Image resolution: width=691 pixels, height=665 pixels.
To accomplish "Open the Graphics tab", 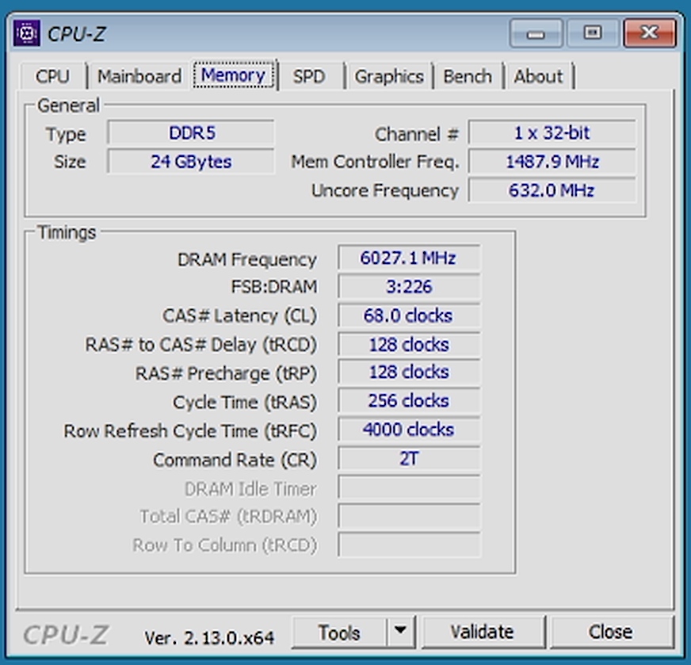I will point(388,77).
